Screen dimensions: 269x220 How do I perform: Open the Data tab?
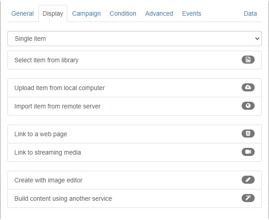pos(250,13)
